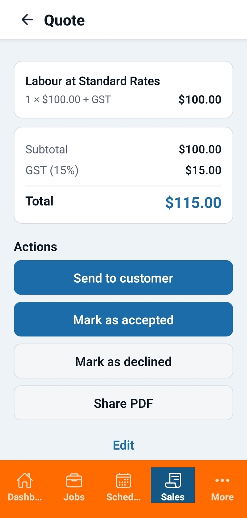Open Jobs via briefcase icon
The height and width of the screenshot is (518, 247).
[74, 480]
